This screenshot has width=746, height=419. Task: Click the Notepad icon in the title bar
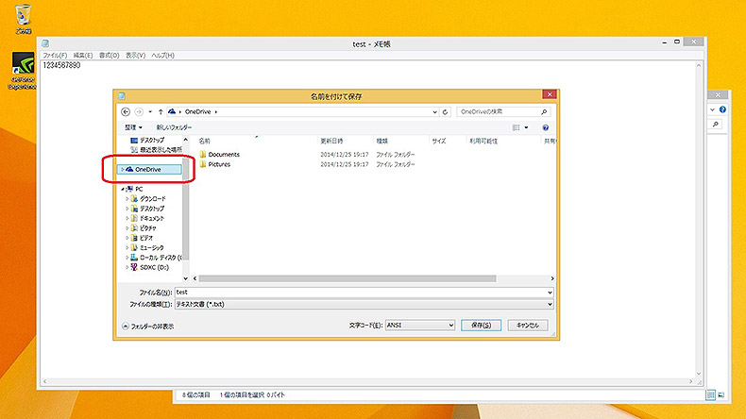[45, 43]
